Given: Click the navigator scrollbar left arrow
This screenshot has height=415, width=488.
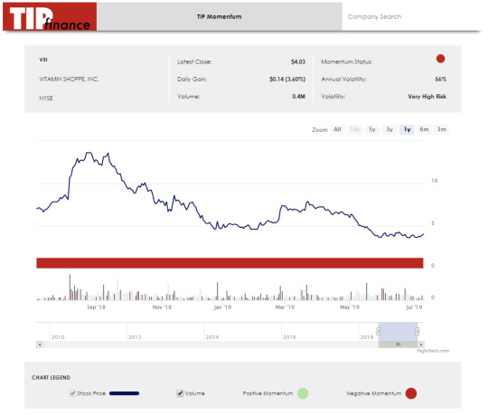Looking at the screenshot, I should [x=40, y=344].
